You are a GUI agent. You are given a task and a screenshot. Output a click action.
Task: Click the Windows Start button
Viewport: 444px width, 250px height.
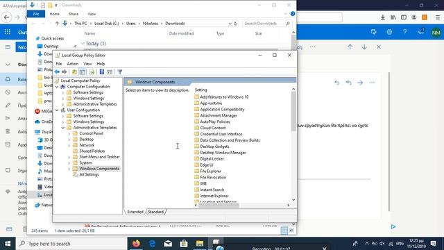click(x=8, y=244)
